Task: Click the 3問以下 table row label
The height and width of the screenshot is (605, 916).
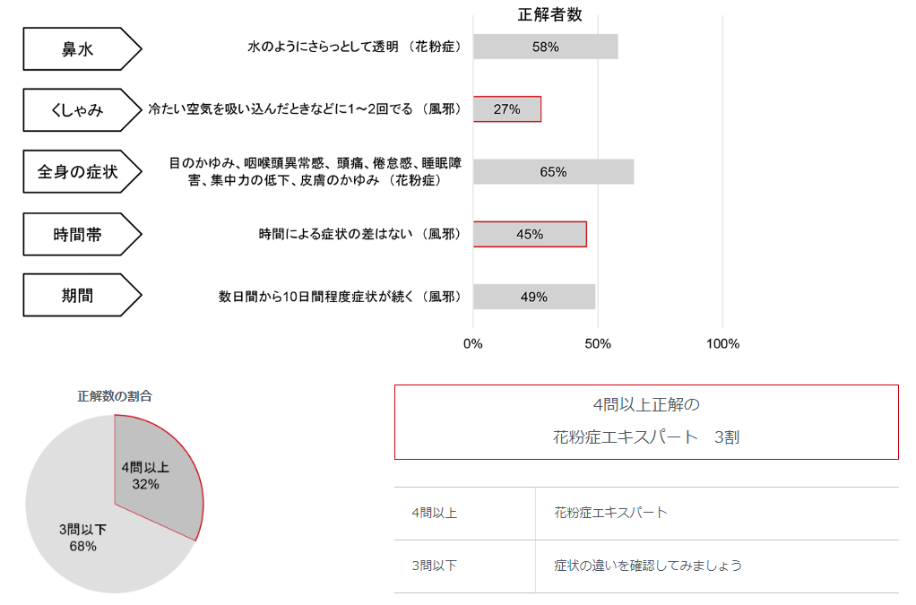Action: click(x=434, y=566)
